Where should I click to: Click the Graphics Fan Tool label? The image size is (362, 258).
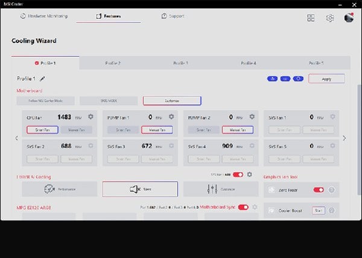281,177
